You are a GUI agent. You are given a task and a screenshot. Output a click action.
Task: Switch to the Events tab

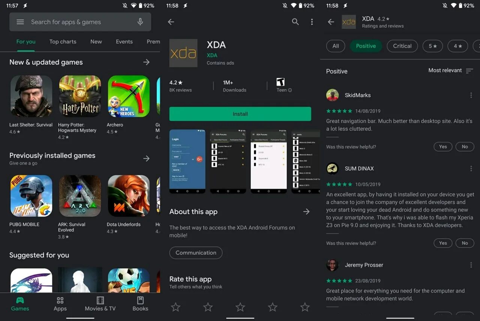point(124,42)
